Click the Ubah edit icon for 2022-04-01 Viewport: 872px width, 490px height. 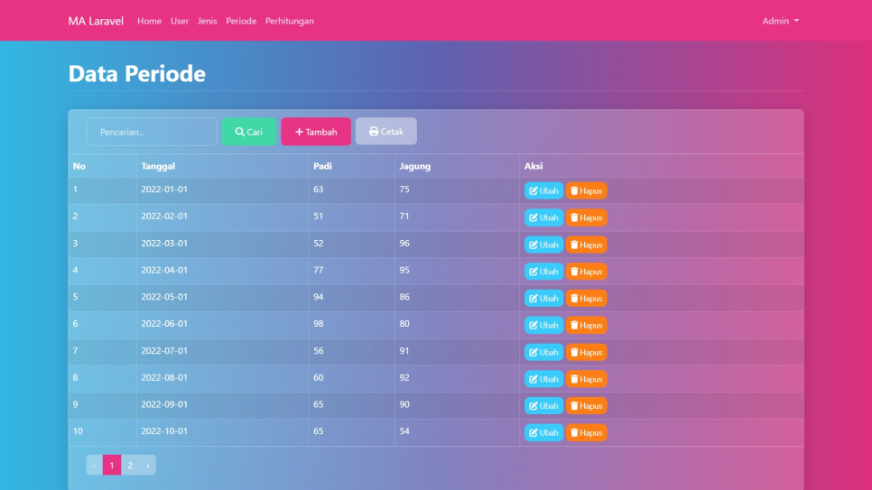pos(533,272)
